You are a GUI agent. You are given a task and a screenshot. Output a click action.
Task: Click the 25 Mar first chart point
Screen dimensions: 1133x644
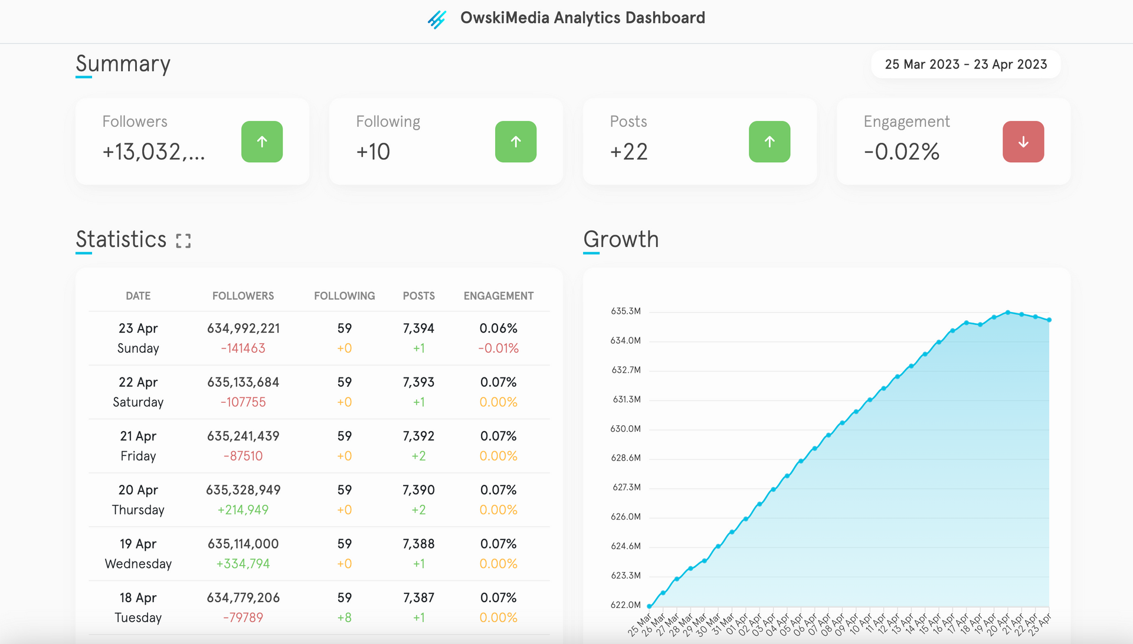(650, 606)
